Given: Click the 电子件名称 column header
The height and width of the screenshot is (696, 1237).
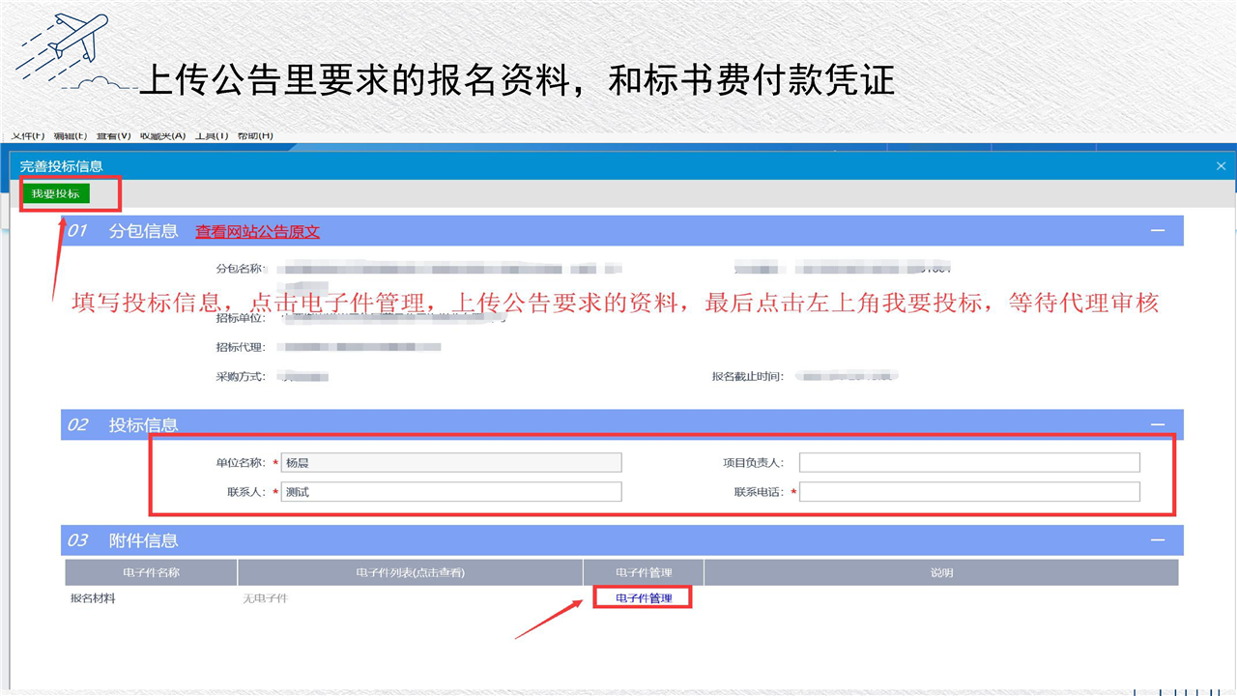Looking at the screenshot, I should coord(151,572).
